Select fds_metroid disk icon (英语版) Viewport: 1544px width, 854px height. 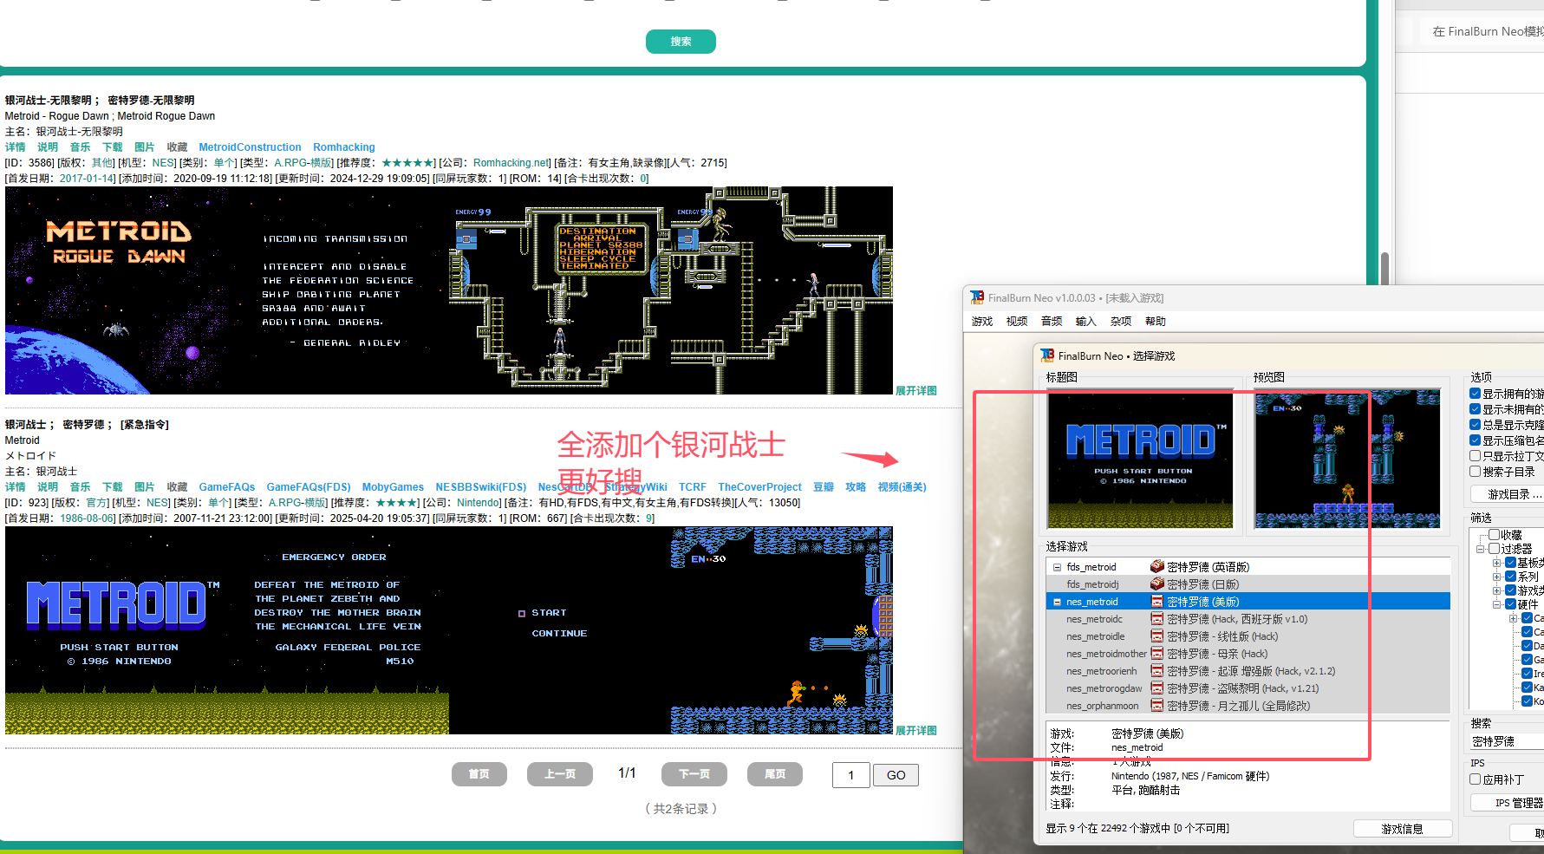pyautogui.click(x=1156, y=567)
